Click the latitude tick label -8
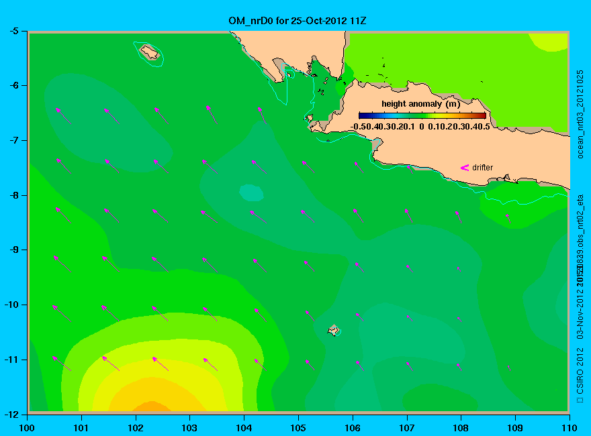The width and height of the screenshot is (591, 436). 13,195
